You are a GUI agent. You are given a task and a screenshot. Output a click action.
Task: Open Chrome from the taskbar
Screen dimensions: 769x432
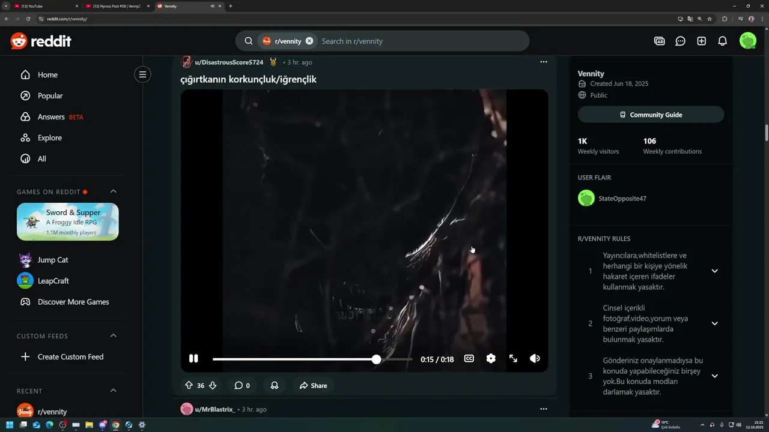[115, 425]
